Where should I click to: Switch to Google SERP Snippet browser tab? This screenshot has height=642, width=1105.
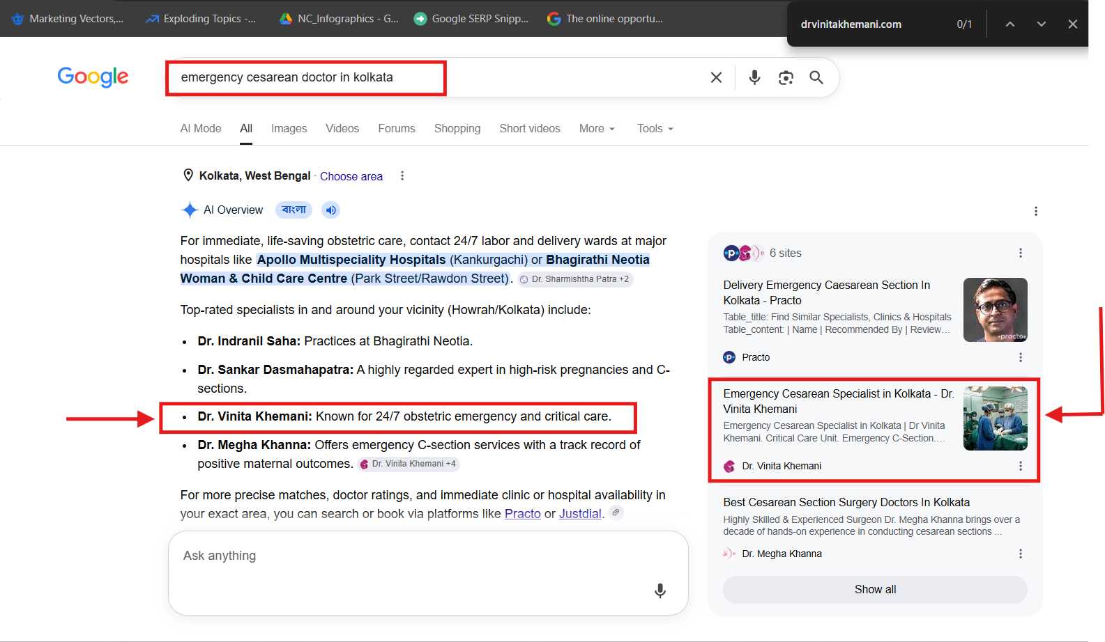471,19
